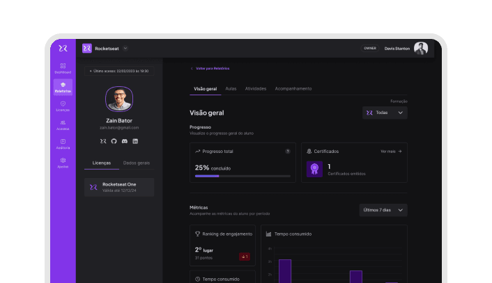Click Voltar para Relatórios link
The image size is (492, 283).
point(213,69)
